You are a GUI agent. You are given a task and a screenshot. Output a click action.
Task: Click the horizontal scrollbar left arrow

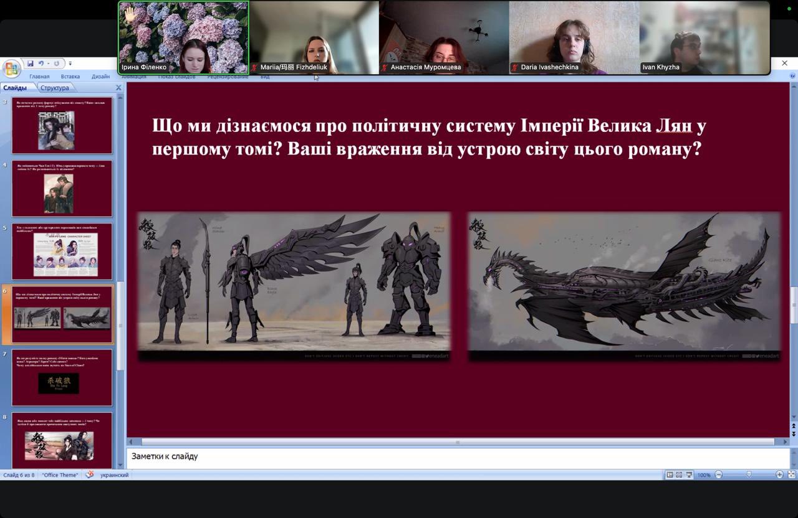pyautogui.click(x=131, y=441)
